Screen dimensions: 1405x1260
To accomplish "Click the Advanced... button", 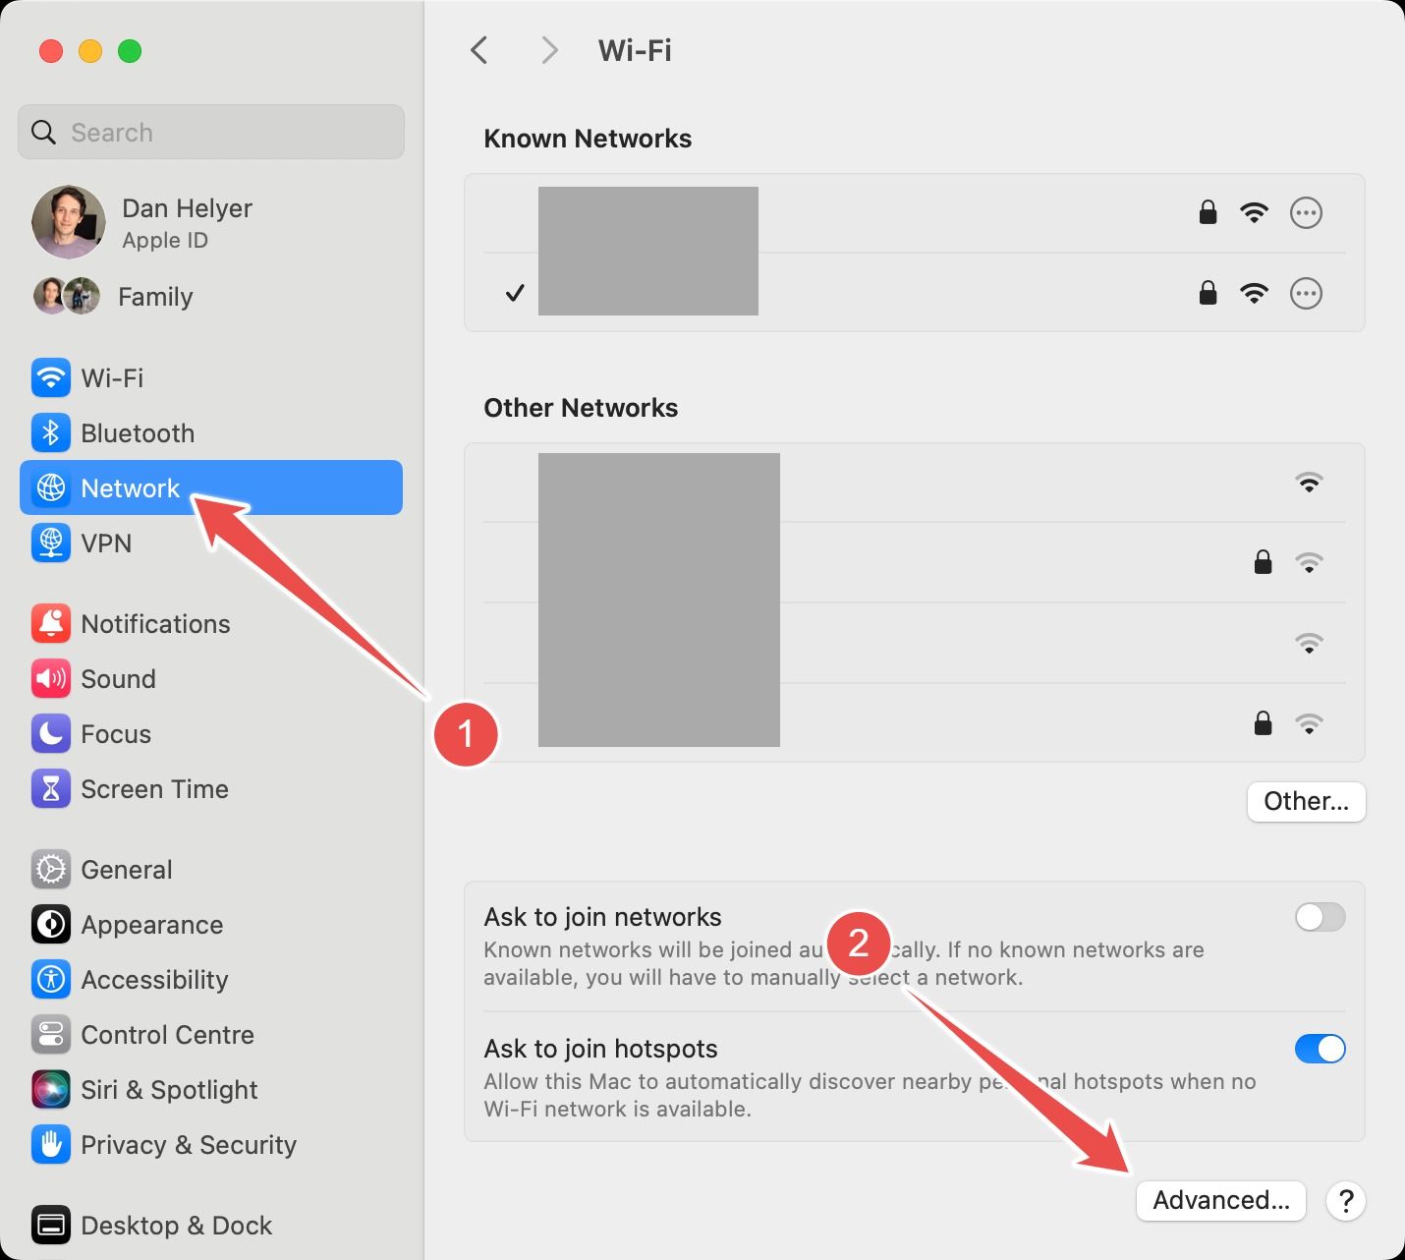I will (x=1220, y=1200).
